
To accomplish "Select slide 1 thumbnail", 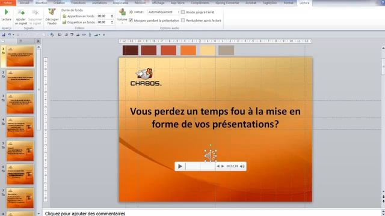I will [x=20, y=56].
